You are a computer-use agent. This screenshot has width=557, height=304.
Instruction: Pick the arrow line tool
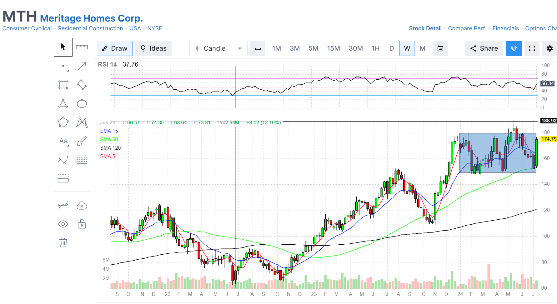click(82, 66)
